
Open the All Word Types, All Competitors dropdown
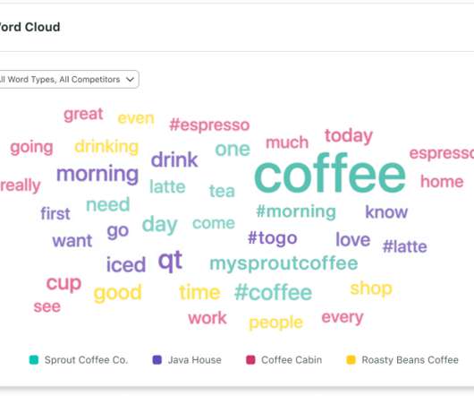(68, 80)
